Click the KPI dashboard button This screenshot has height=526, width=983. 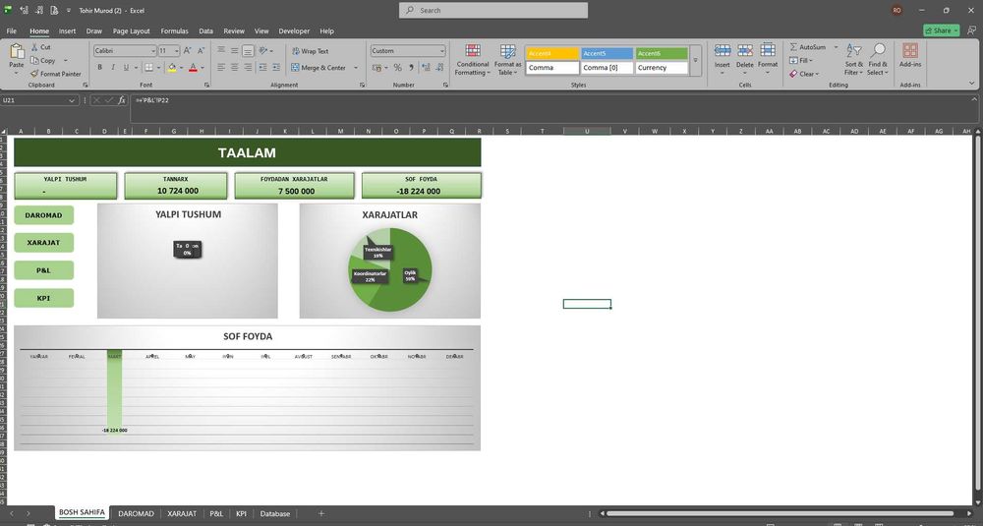(43, 299)
